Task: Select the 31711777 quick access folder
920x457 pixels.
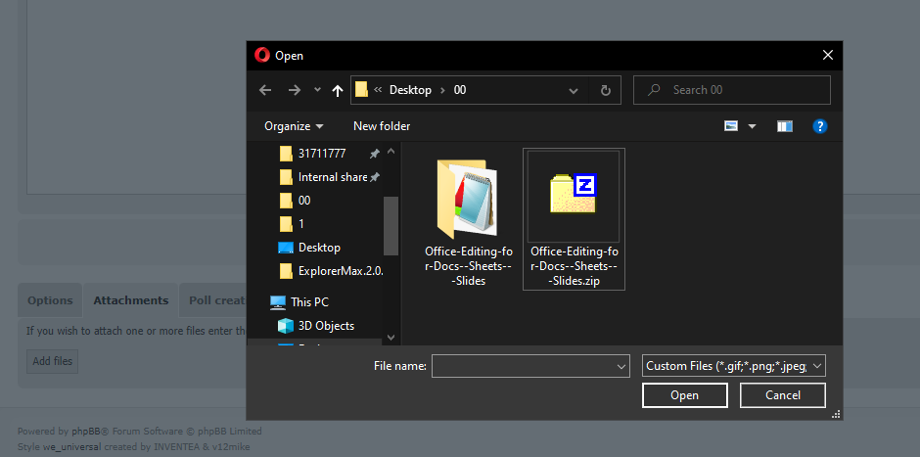Action: click(x=322, y=154)
